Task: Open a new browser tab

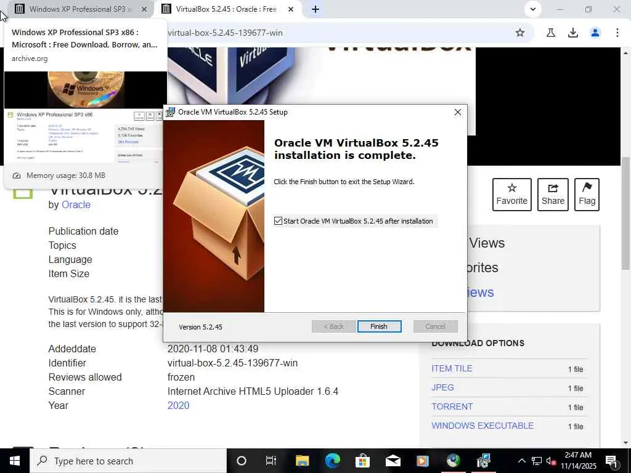Action: tap(315, 9)
